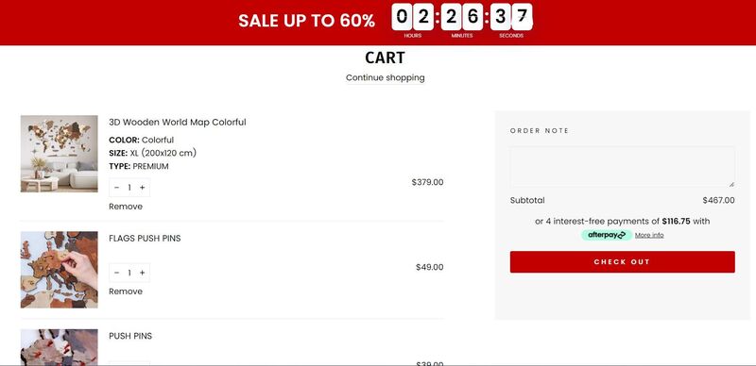756x366 pixels.
Task: Decrease quantity of Flags Push Pins
Action: [116, 273]
